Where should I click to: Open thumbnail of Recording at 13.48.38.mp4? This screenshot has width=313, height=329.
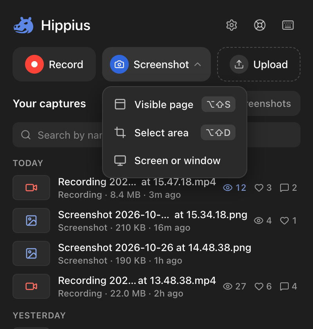tap(31, 286)
